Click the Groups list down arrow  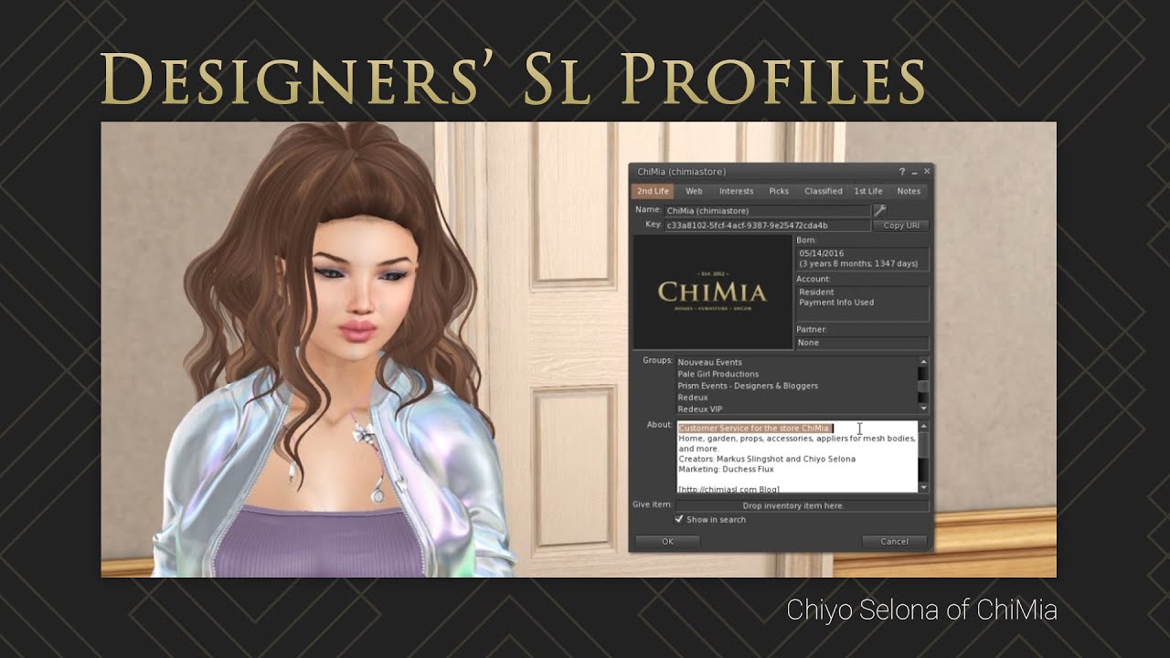(x=923, y=409)
